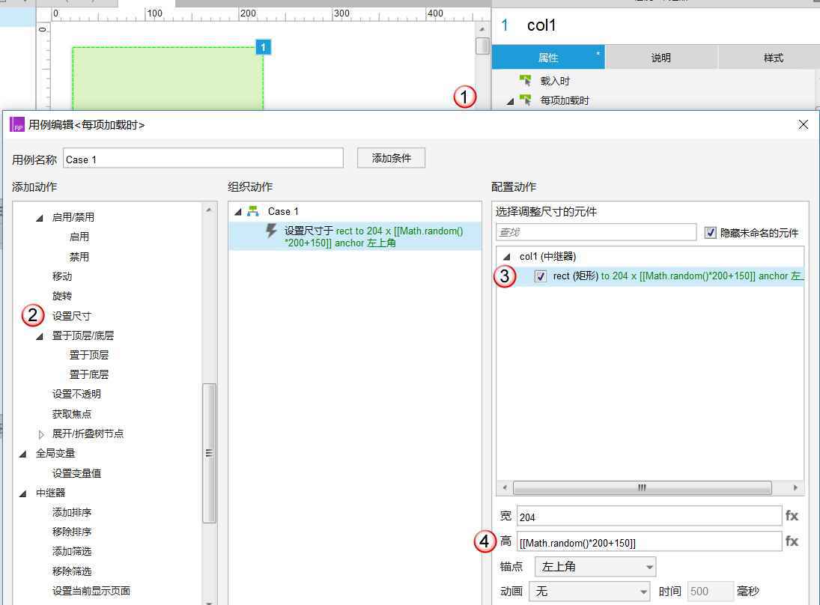Click the lightning icon of the 设置尺寸于 action
This screenshot has height=605, width=820.
[271, 231]
